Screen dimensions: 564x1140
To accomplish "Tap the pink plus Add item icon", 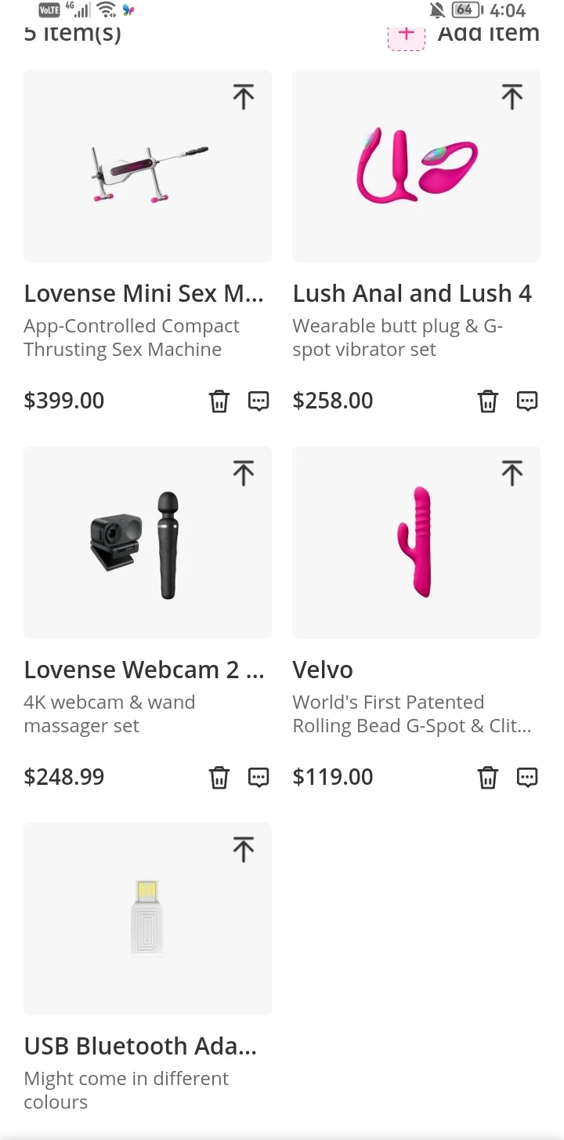I will (407, 35).
